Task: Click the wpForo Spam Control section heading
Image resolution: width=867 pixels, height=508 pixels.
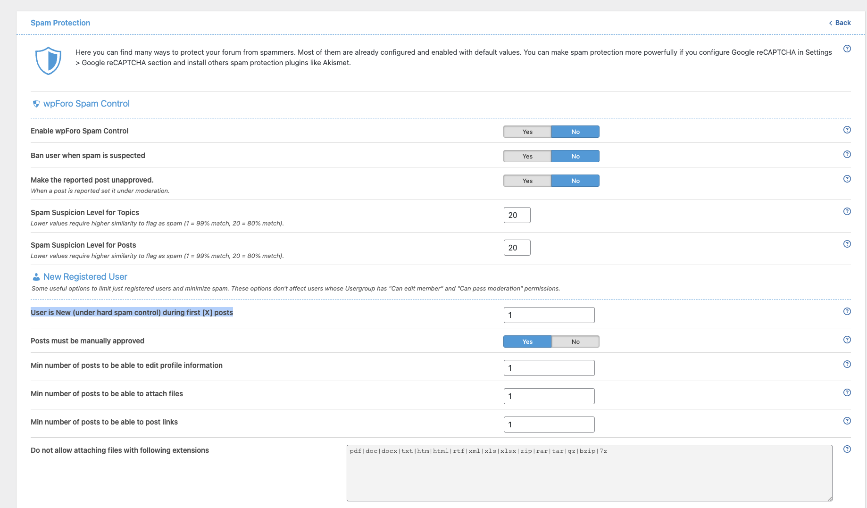Action: pyautogui.click(x=86, y=104)
